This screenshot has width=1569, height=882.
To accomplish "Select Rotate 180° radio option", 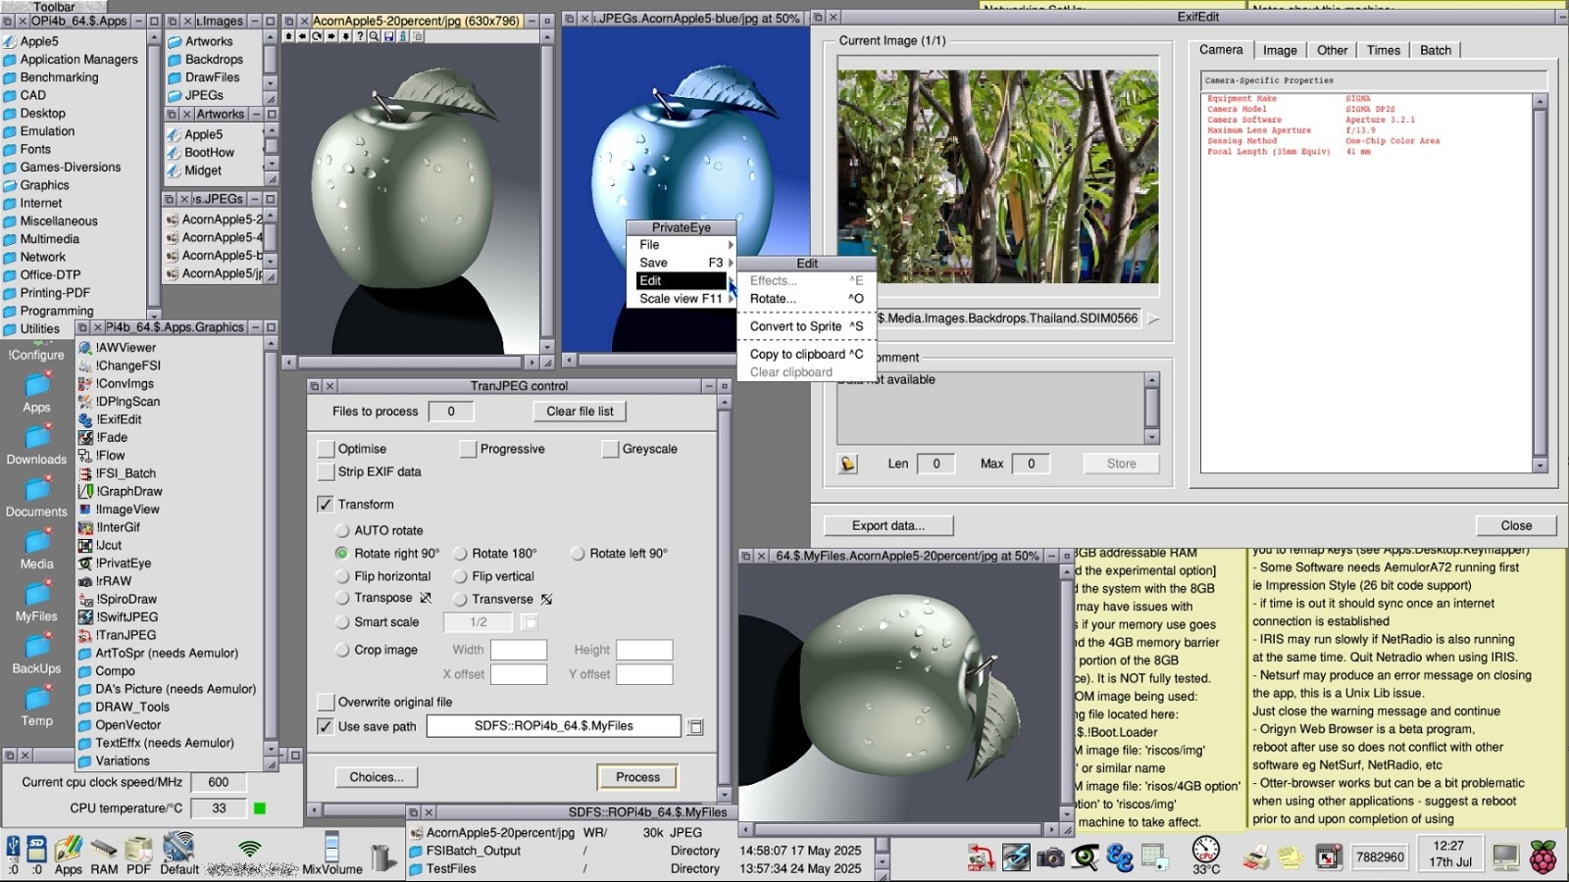I will click(460, 553).
